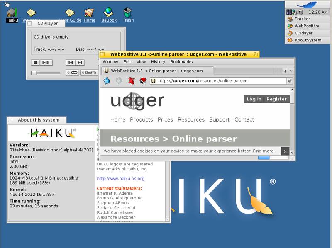Click the "CD drive is empty" status text

point(51,37)
